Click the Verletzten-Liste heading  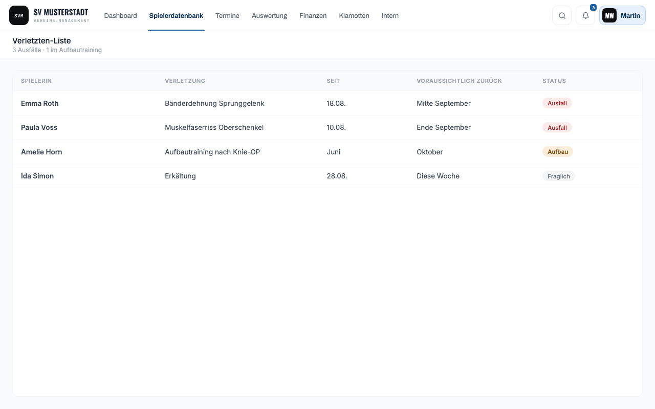(x=41, y=40)
